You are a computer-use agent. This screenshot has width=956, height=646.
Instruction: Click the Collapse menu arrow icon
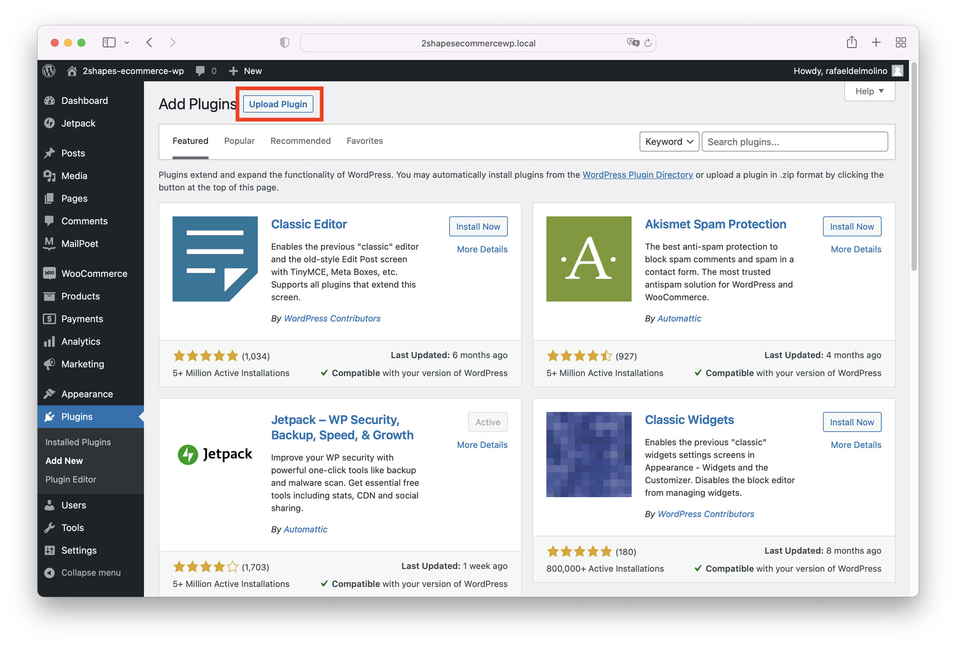click(49, 573)
